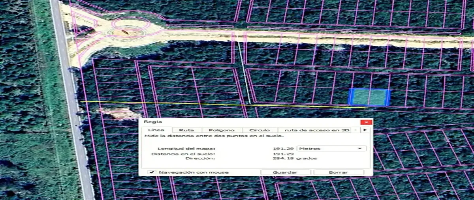Click the Distancia en el suelo label
Viewport: 474px width, 200px height.
pyautogui.click(x=183, y=153)
